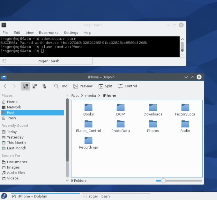Switch to roger : bash taskbar entry
The height and width of the screenshot is (200, 217).
coord(99,196)
